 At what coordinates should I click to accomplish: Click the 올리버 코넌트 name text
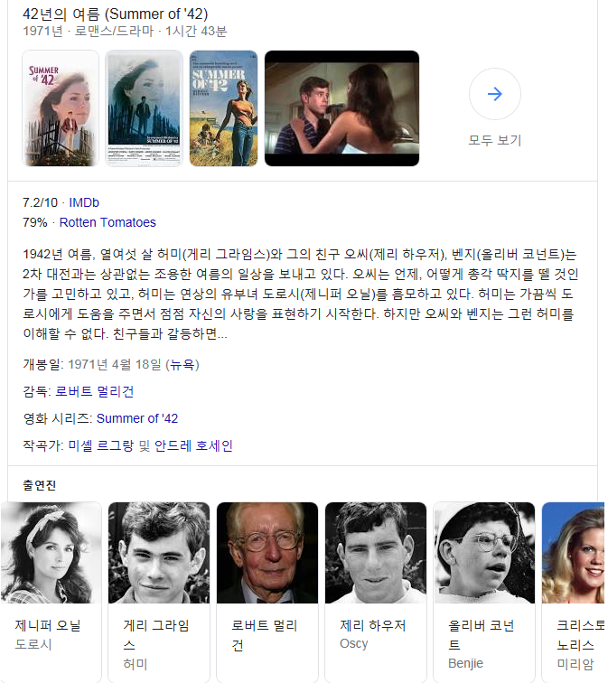(x=482, y=634)
